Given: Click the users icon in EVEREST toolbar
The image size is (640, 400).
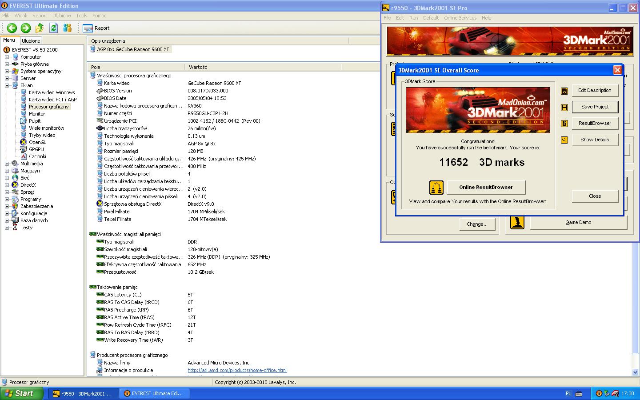Looking at the screenshot, I should 67,28.
